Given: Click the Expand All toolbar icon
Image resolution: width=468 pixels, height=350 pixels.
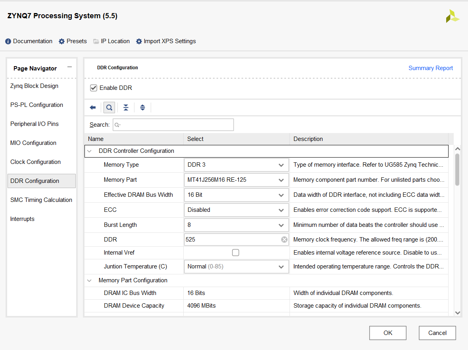Looking at the screenshot, I should [x=142, y=108].
